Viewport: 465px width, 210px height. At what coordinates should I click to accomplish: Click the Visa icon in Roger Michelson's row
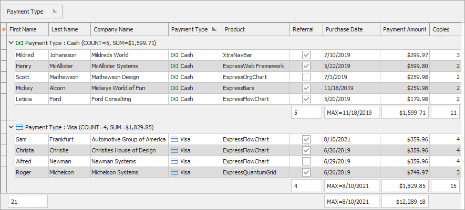175,173
